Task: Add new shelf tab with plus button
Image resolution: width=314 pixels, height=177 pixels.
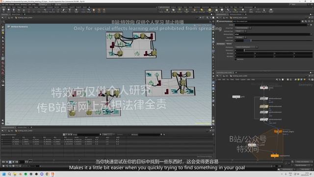Action: pyautogui.click(x=89, y=7)
